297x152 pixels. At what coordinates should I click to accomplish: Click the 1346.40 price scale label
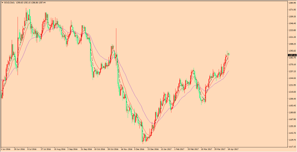293,23
